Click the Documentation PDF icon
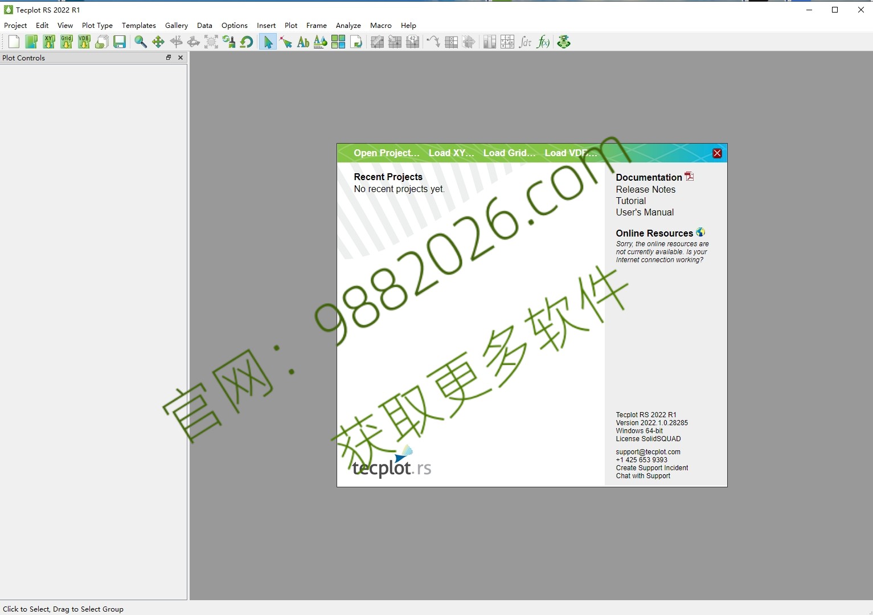The image size is (873, 615). click(x=689, y=176)
